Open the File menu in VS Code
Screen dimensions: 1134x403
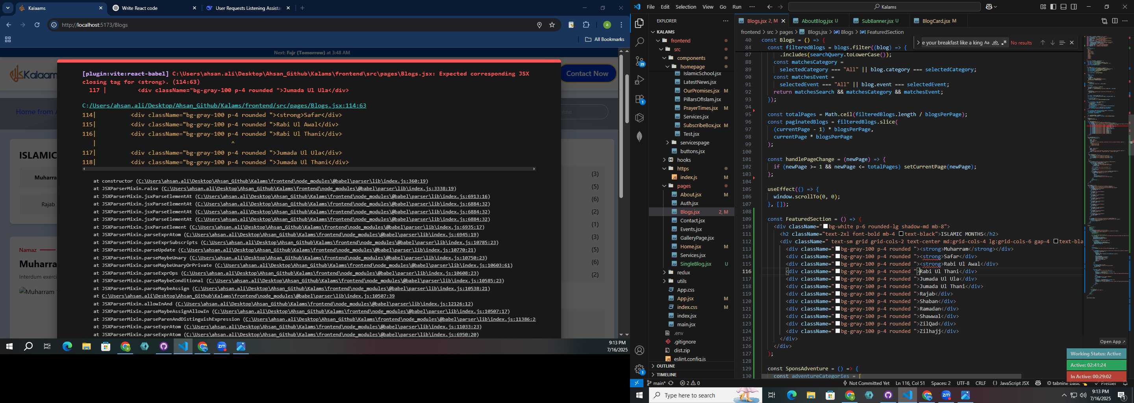[650, 7]
